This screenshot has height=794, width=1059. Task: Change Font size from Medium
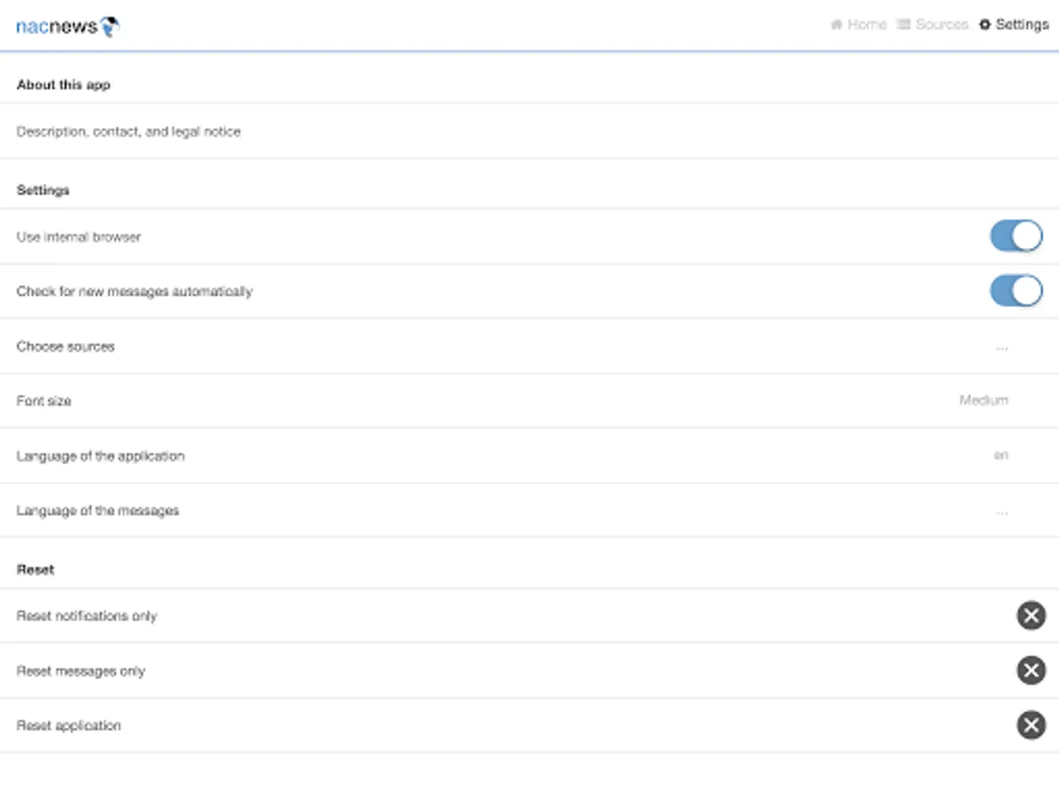pos(983,401)
